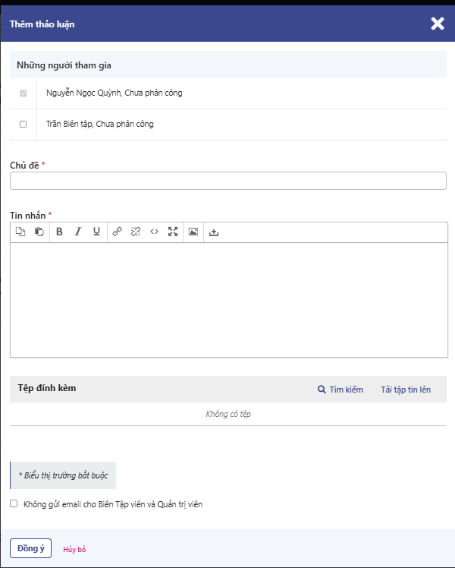455x568 pixels.
Task: Open the source code view icon
Action: (154, 232)
